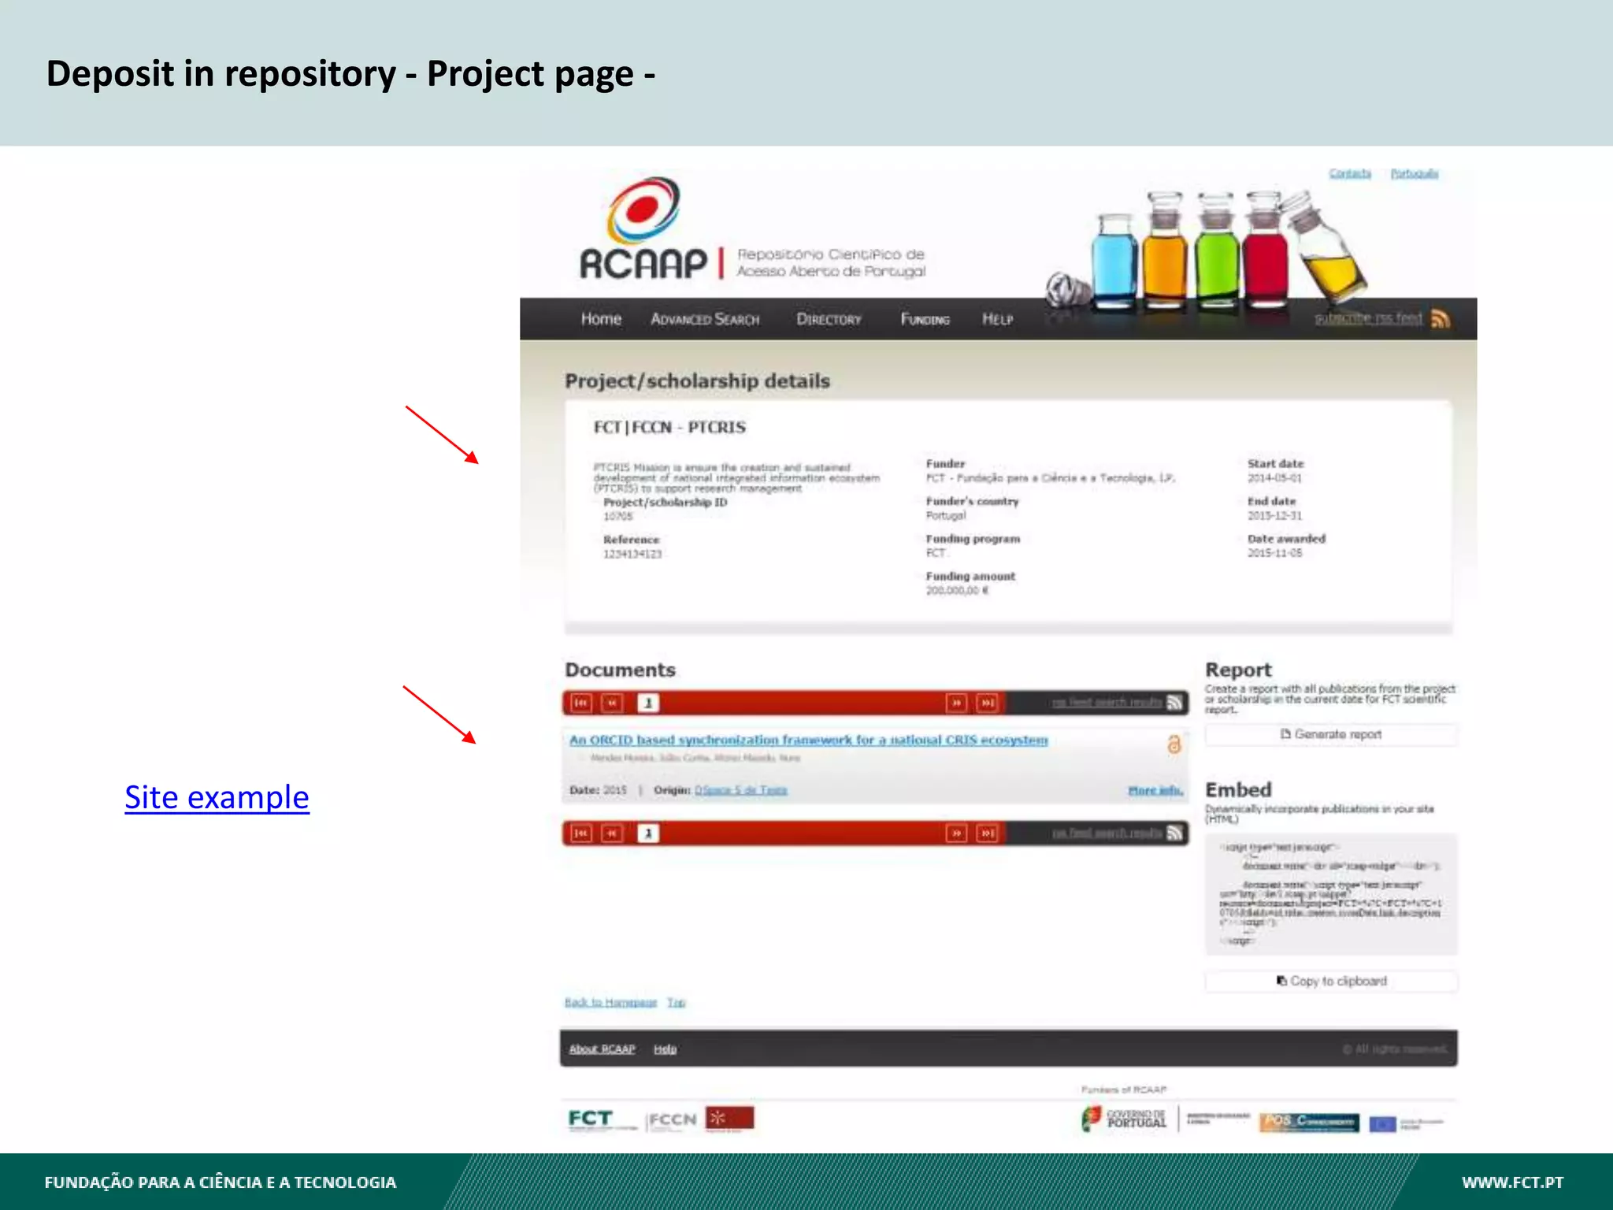Click WWW.FCT.PT in the slide footer
This screenshot has width=1613, height=1210.
click(1512, 1182)
